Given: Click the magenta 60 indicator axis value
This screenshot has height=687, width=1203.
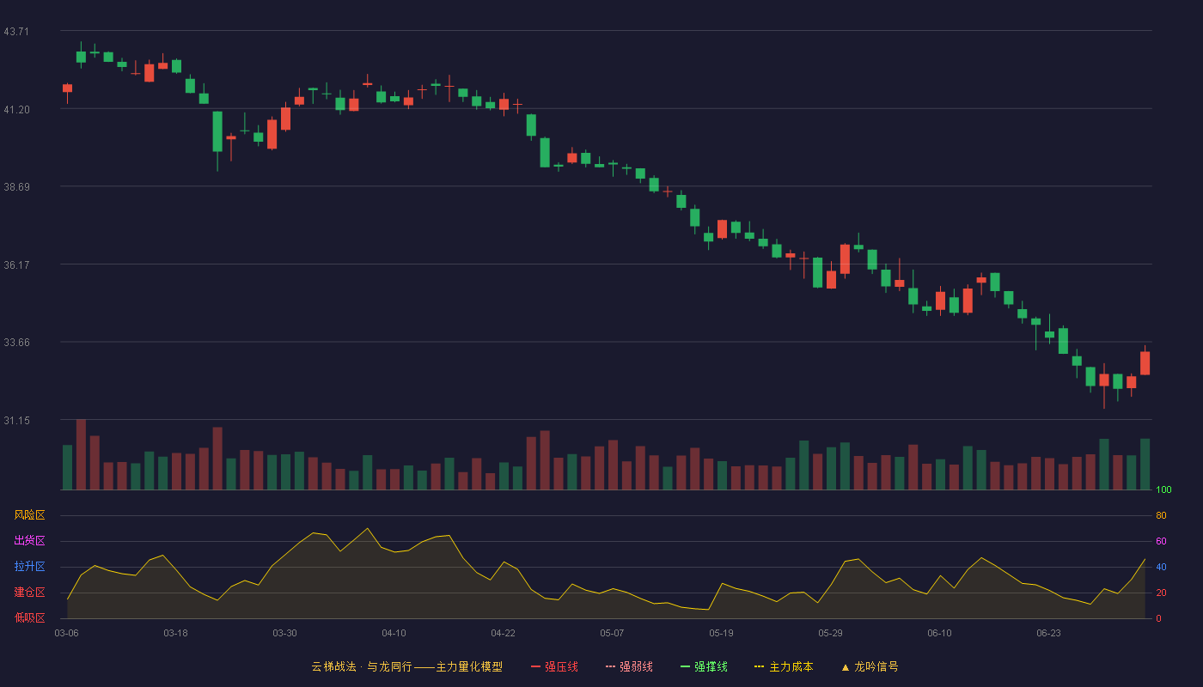Looking at the screenshot, I should point(1161,541).
